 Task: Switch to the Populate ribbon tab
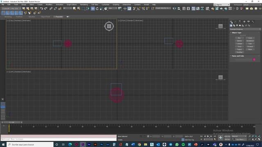pyautogui.click(x=59, y=17)
